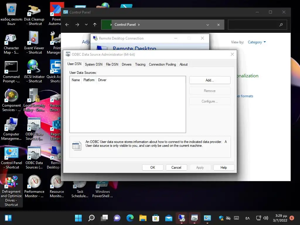Image resolution: width=300 pixels, height=225 pixels.
Task: Open Control Panel shortcut desktop icon
Action: 11,158
